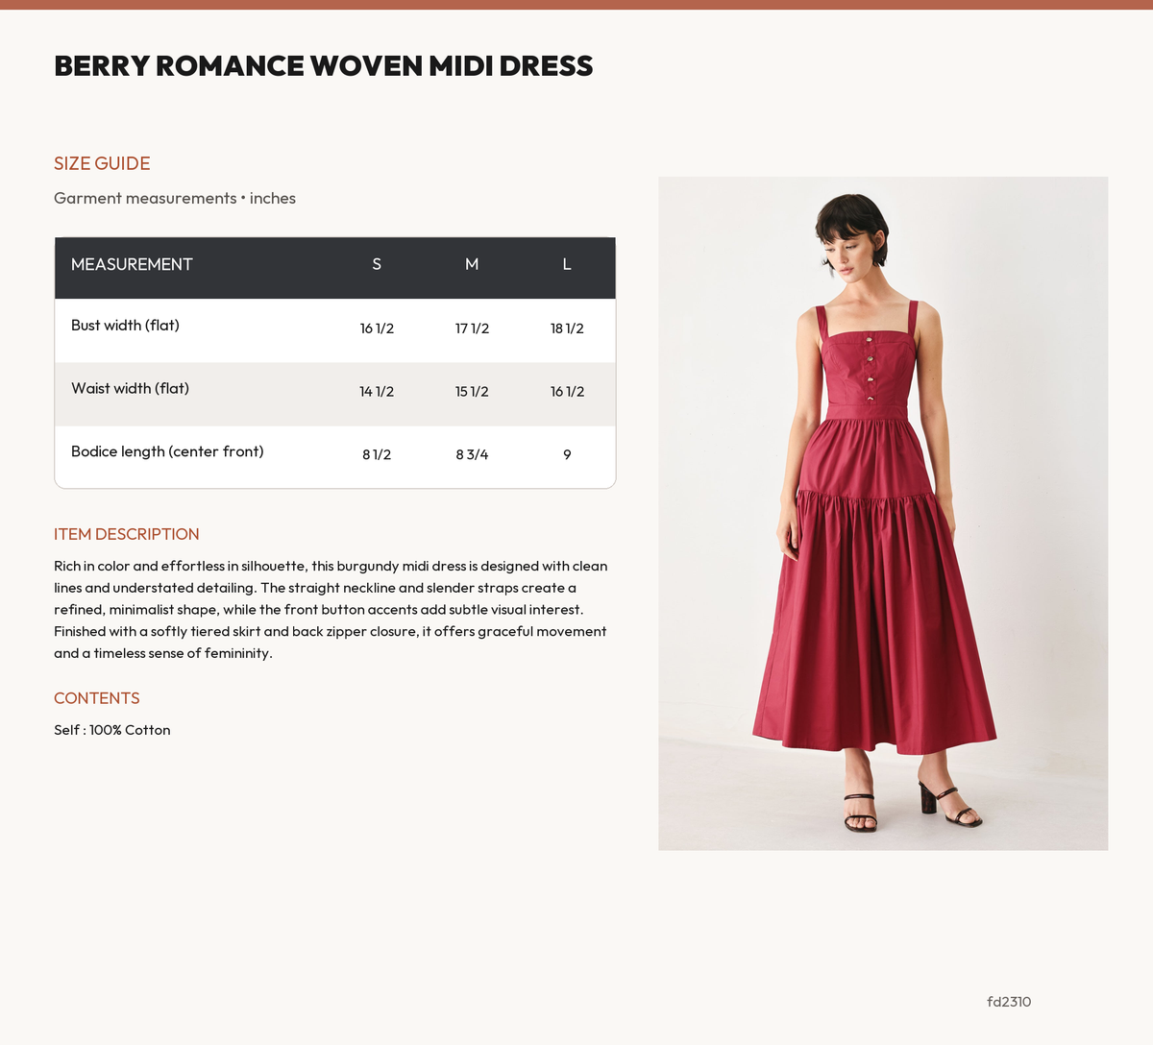Click the 'Bust width (flat)' row label

point(125,326)
